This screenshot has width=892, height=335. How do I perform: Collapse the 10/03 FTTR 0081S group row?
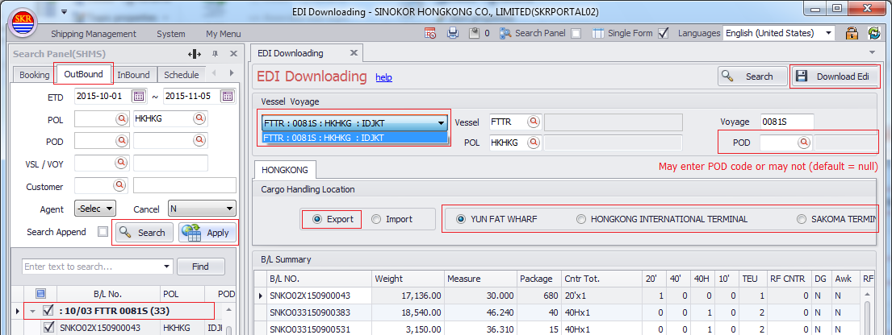[x=32, y=311]
